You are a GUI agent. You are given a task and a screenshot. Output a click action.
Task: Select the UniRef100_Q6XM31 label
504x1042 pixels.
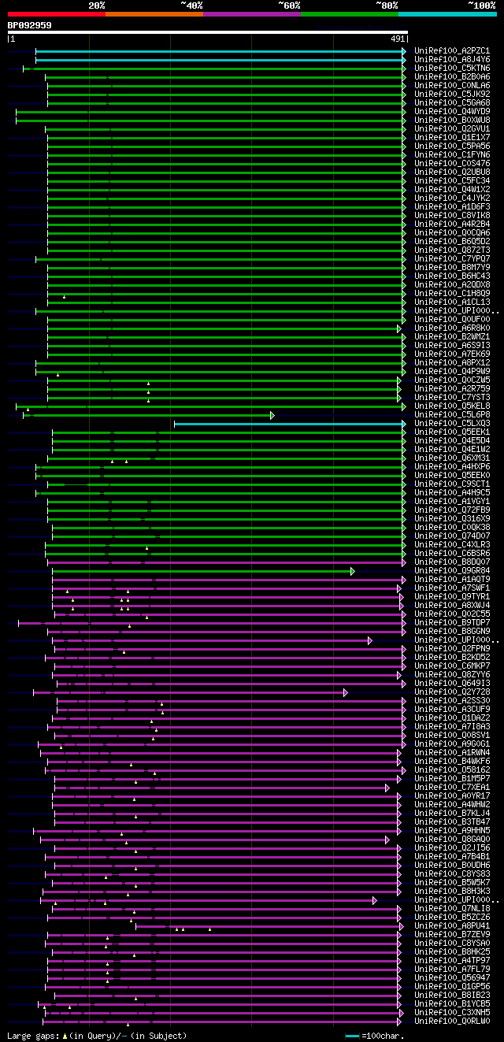point(452,458)
